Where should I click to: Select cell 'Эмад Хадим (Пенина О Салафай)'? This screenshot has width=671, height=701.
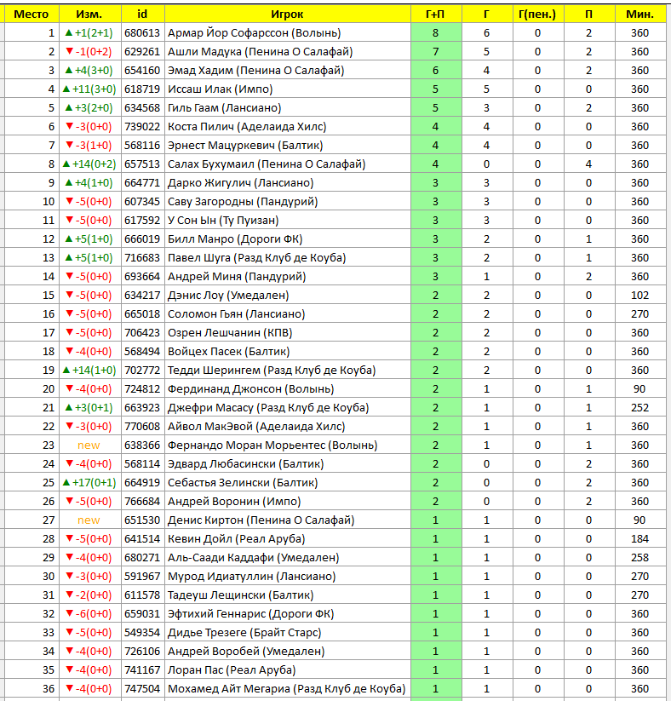(x=288, y=70)
